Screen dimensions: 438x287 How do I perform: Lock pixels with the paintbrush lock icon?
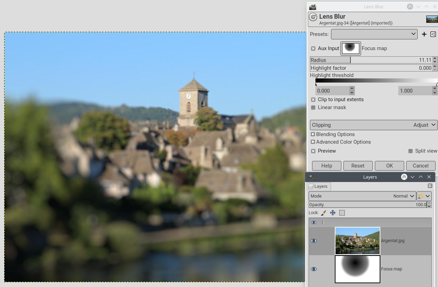pos(323,213)
